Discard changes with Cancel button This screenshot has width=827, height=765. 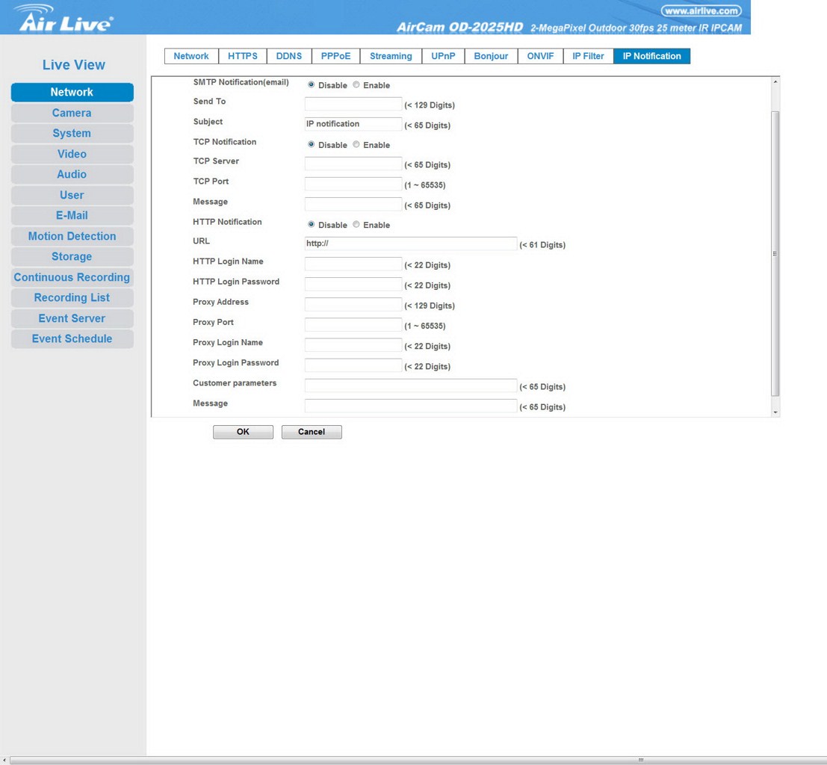pyautogui.click(x=312, y=432)
